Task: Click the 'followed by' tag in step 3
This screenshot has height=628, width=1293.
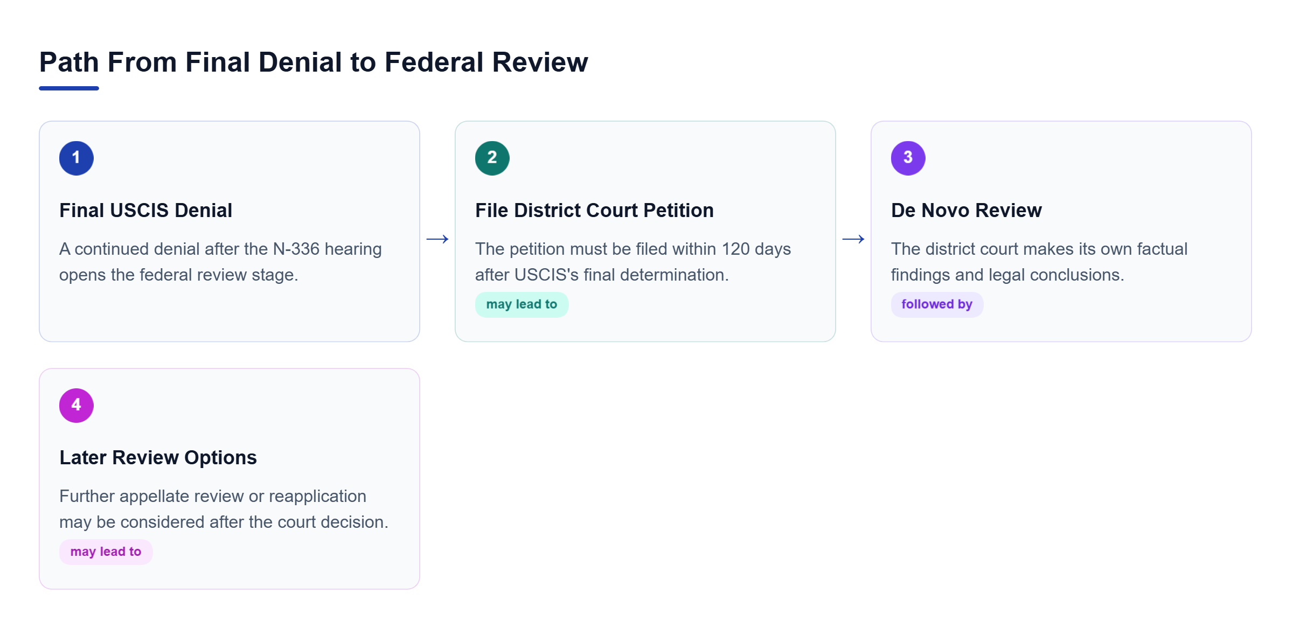Action: [937, 305]
